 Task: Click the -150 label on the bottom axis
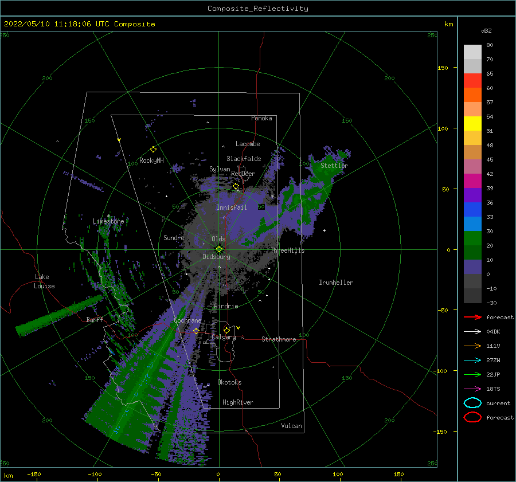34,474
